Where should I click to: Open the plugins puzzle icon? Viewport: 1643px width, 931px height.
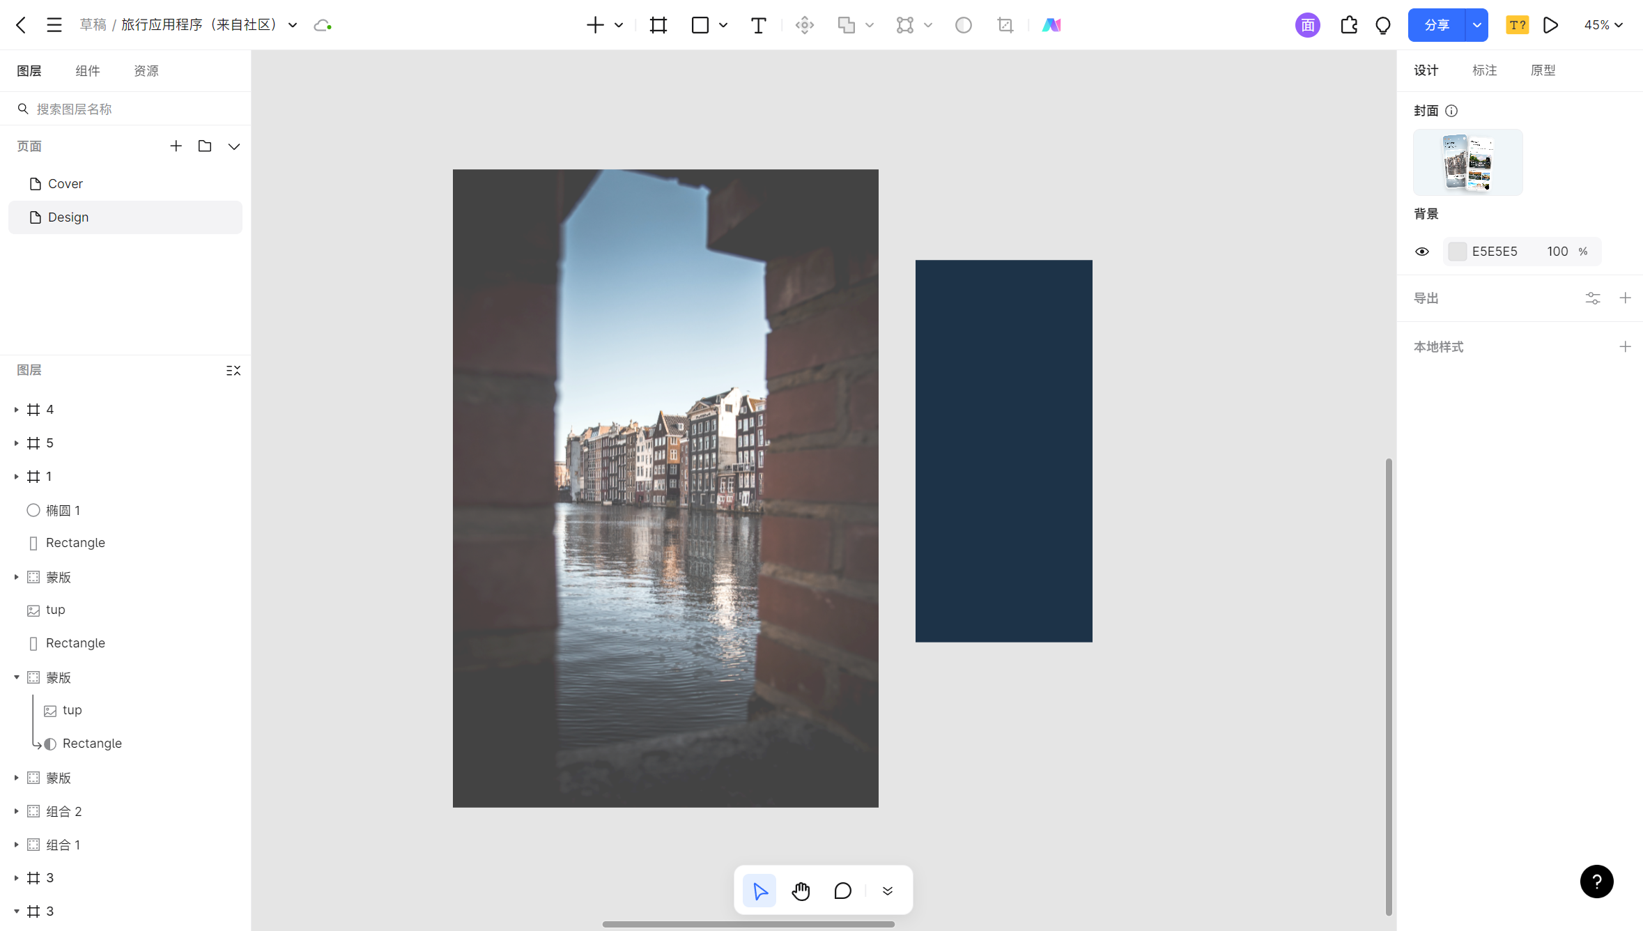pos(1348,25)
